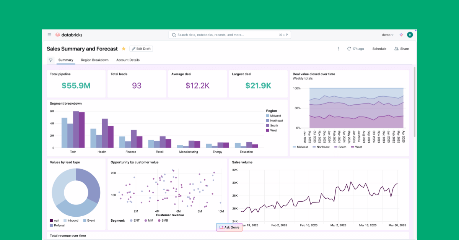
Task: Refresh the dashboard showing 17h ago
Action: (x=355, y=49)
